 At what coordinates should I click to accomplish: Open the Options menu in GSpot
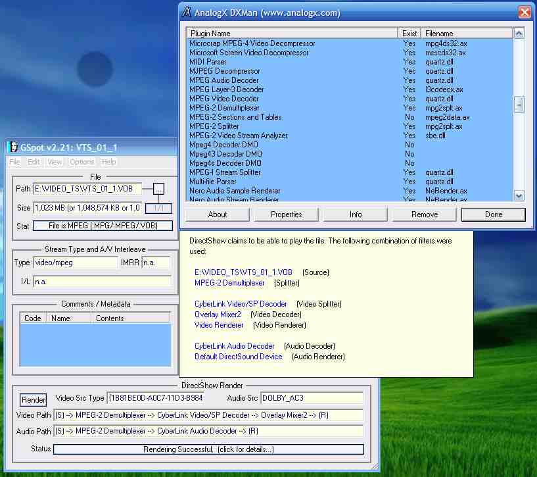[x=82, y=162]
